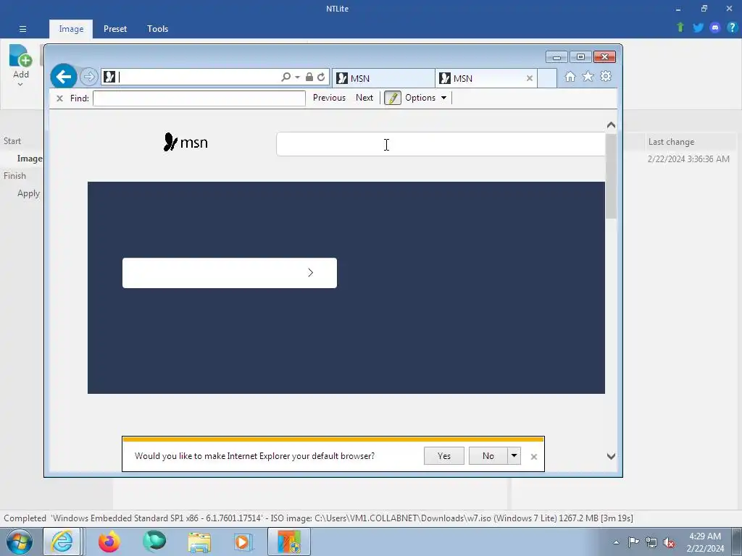Expand the Add dropdown arrow
The width and height of the screenshot is (742, 556).
point(20,85)
